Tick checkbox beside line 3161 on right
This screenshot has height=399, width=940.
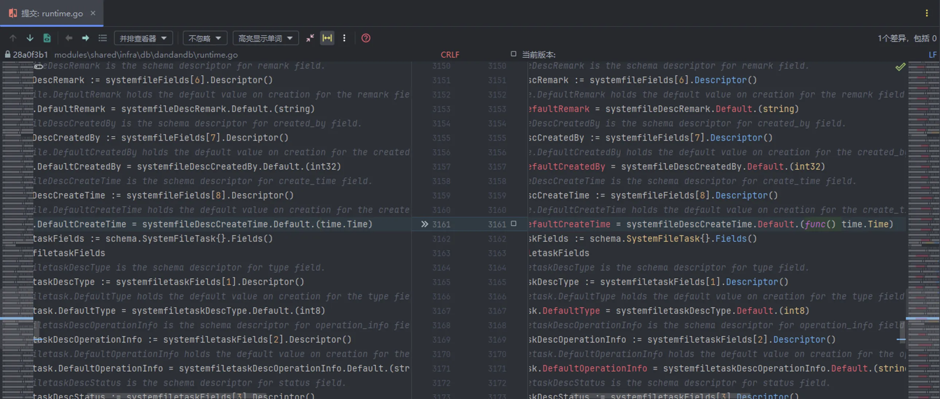pos(514,224)
